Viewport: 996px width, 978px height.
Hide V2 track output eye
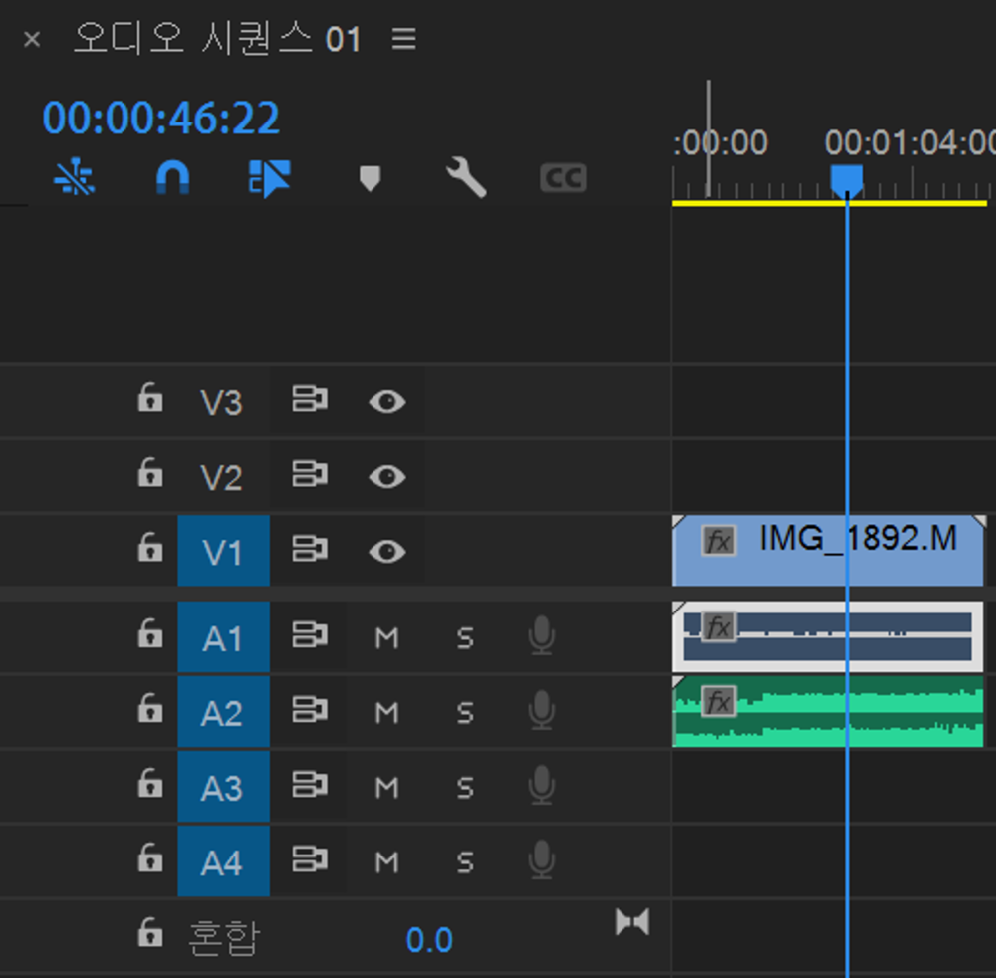pos(387,477)
